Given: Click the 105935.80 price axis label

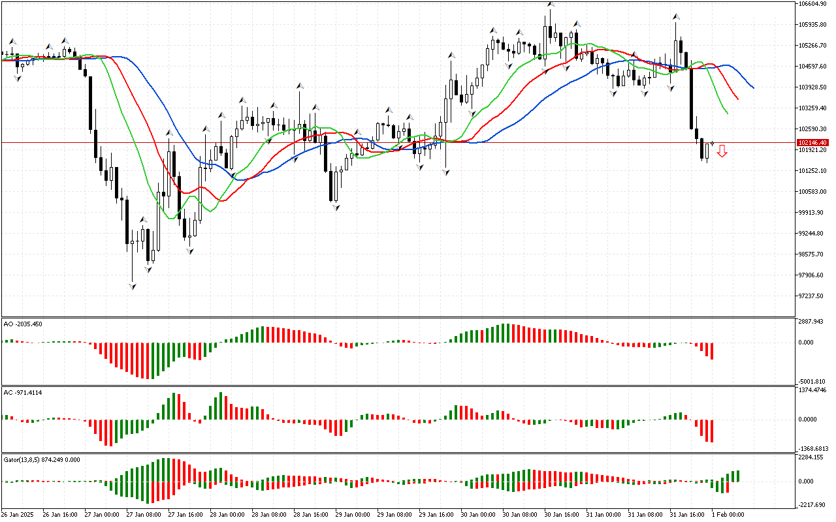Looking at the screenshot, I should 812,25.
